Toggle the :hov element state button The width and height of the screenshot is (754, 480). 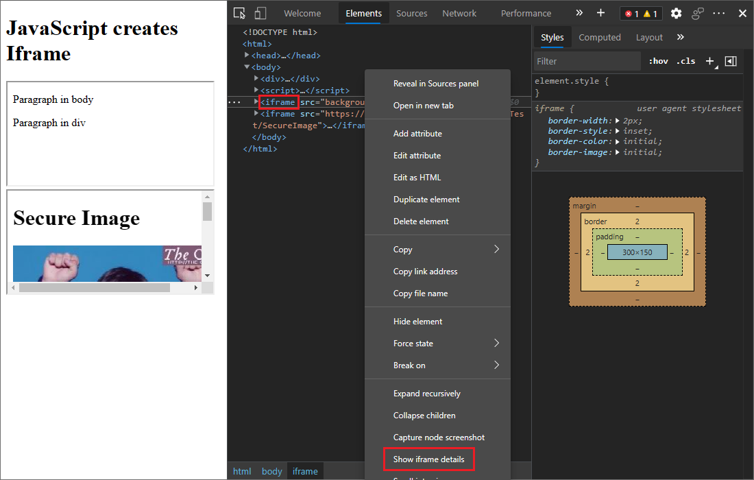coord(658,61)
